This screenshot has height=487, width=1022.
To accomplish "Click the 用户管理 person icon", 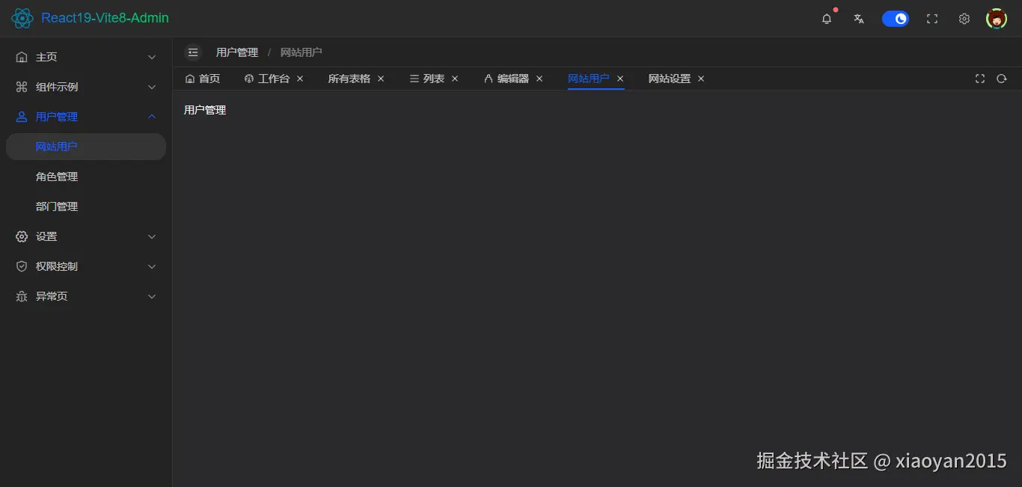I will [x=22, y=117].
